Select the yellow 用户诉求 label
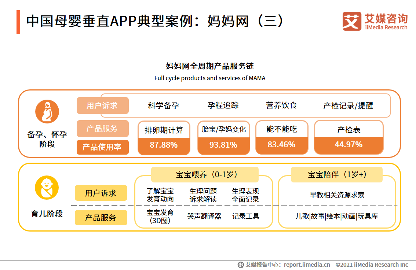 pyautogui.click(x=101, y=193)
